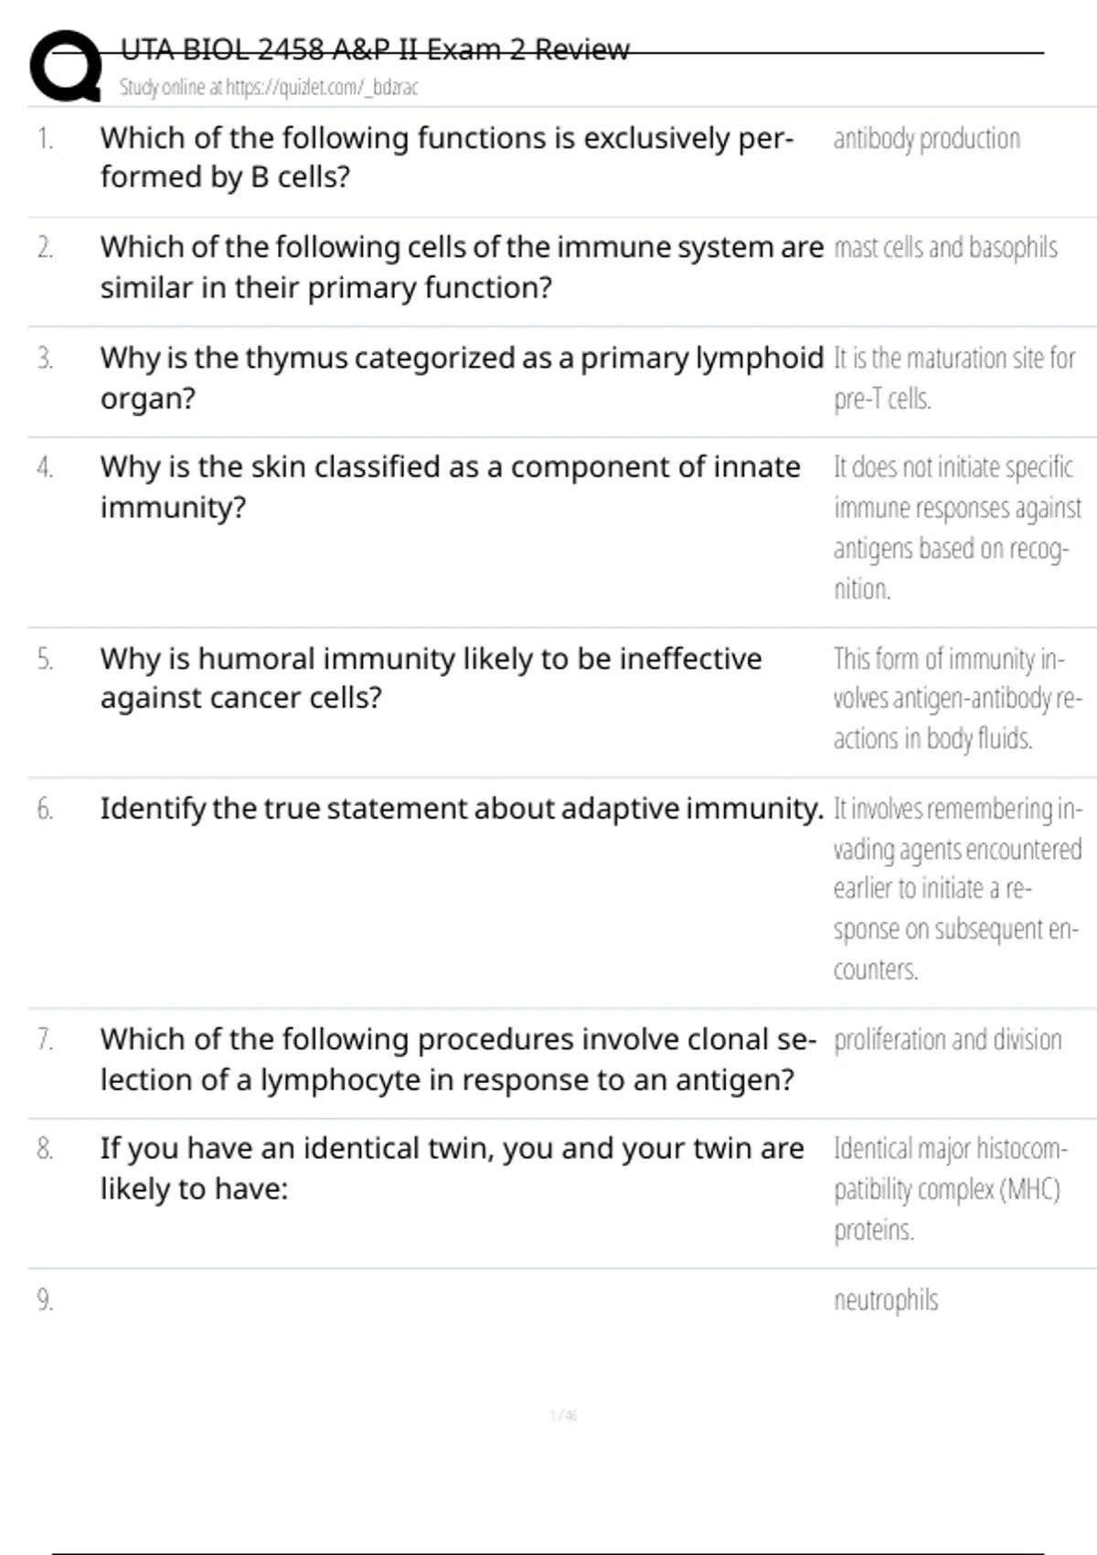1097x1555 pixels.
Task: Open the quizlet.com study online link
Action: click(x=269, y=87)
